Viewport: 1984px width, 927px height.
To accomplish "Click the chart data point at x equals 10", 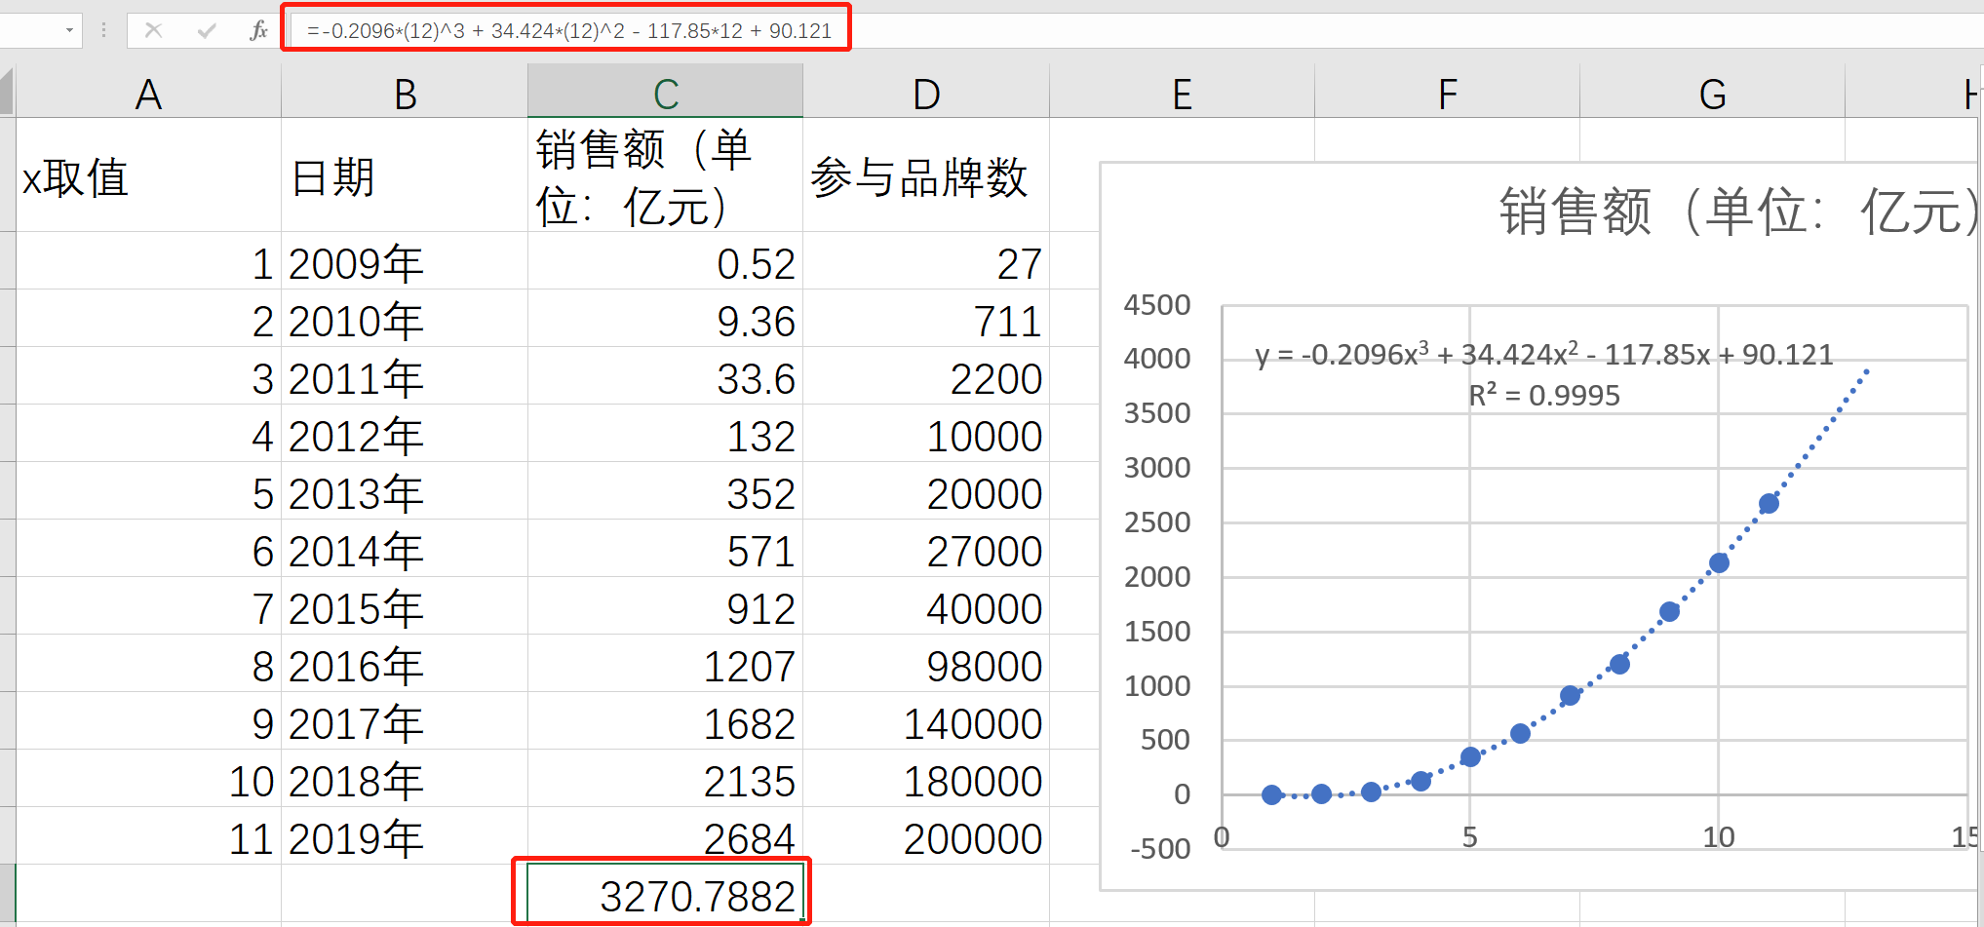I will pos(1719,562).
